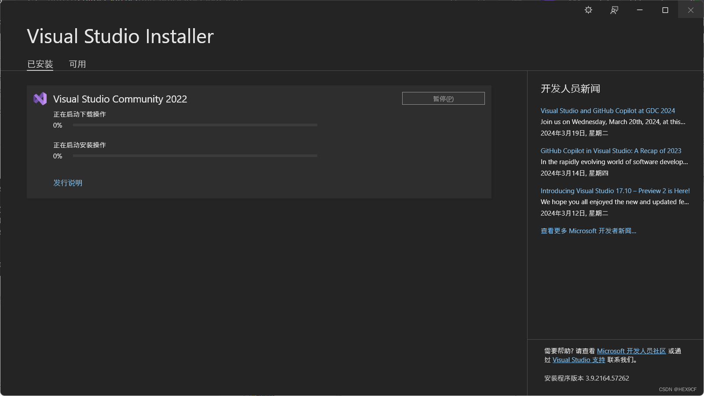Viewport: 704px width, 396px height.
Task: Click the 开发人员新闻 heading
Action: coord(570,89)
